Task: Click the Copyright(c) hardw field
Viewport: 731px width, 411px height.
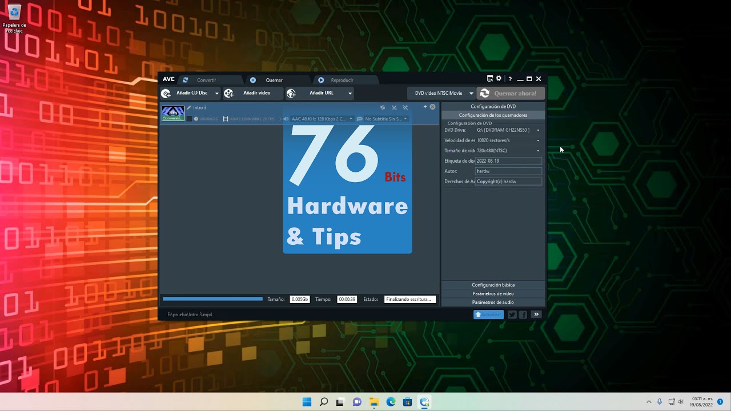Action: pos(508,182)
